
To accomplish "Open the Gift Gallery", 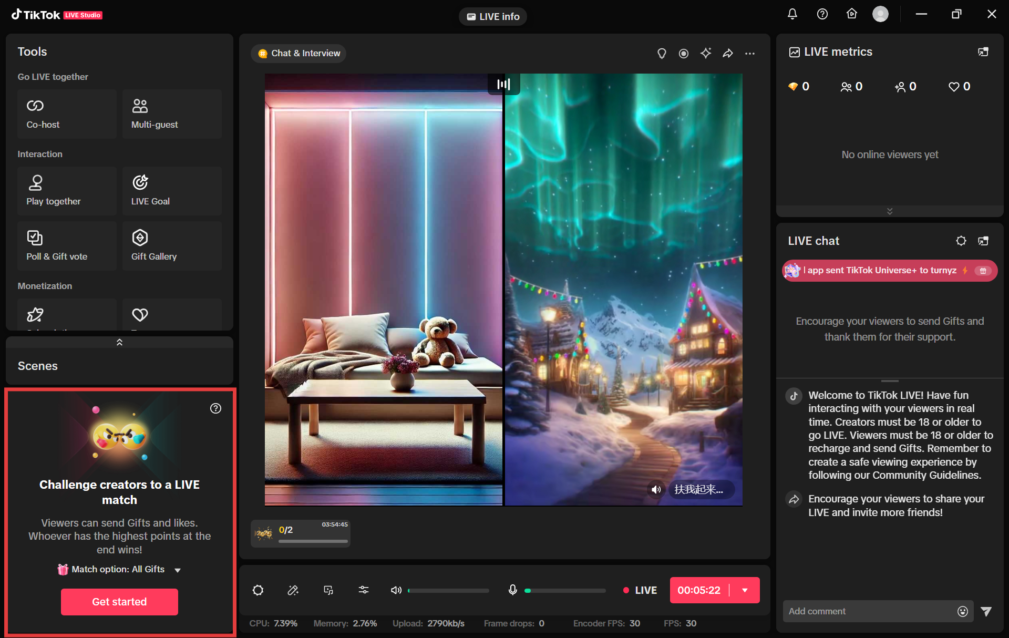I will pyautogui.click(x=172, y=245).
